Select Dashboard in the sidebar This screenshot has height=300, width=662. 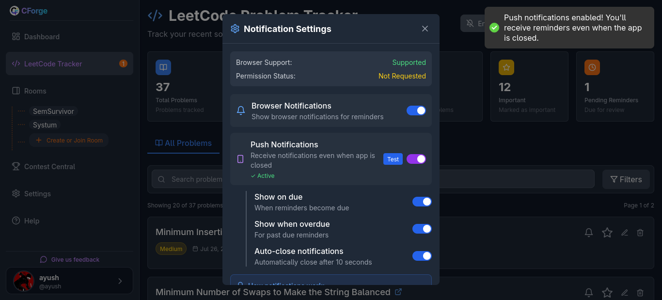point(41,36)
